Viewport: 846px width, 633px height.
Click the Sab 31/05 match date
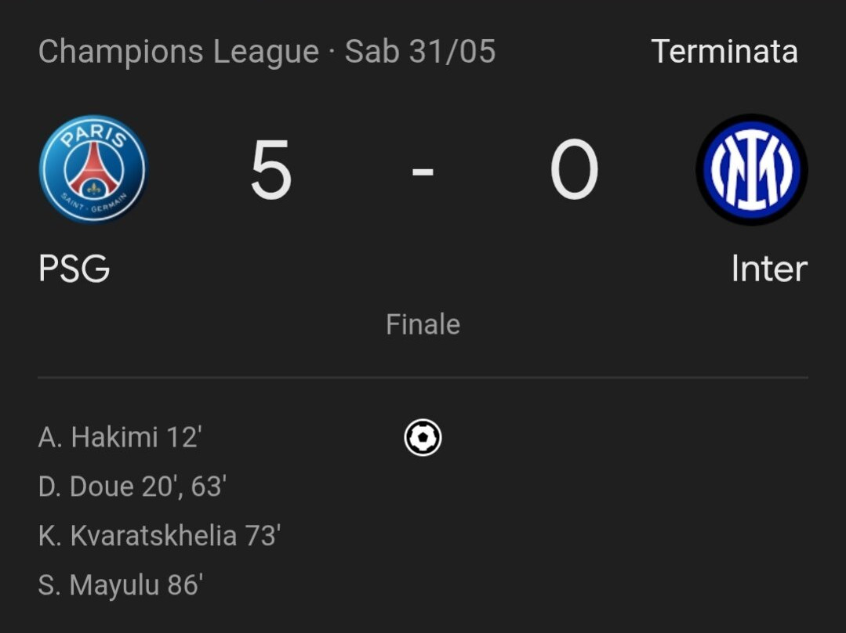click(x=420, y=52)
